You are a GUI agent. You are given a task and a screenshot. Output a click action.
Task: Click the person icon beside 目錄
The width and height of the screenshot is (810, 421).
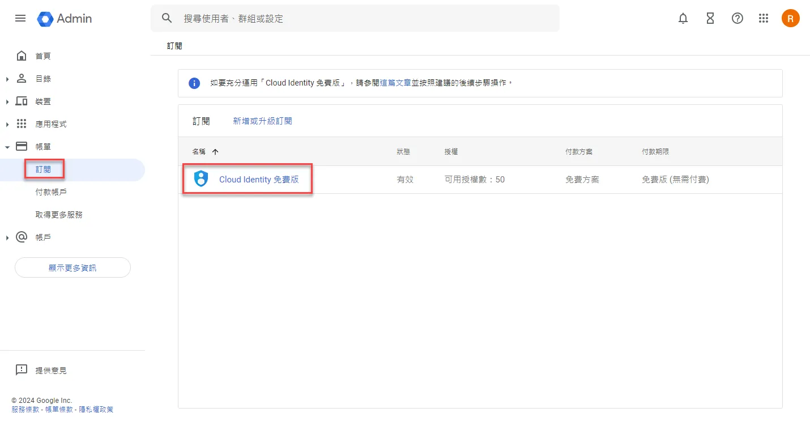click(x=22, y=78)
